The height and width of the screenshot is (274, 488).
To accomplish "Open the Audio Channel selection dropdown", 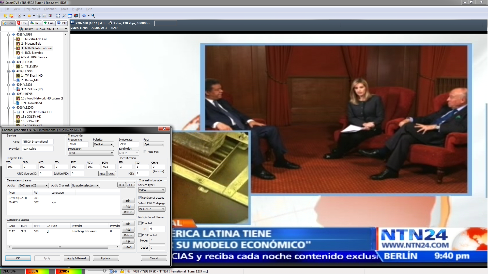I will (85, 185).
